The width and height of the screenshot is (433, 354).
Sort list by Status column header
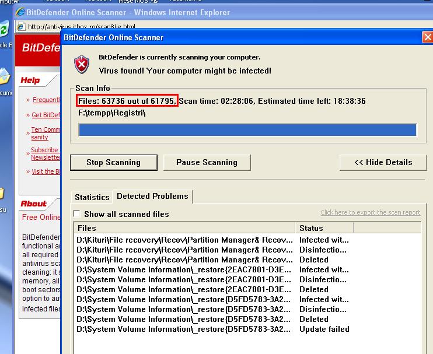(x=324, y=228)
